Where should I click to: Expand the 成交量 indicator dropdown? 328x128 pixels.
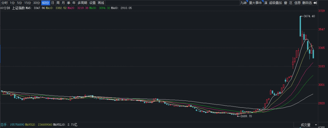pos(316,125)
